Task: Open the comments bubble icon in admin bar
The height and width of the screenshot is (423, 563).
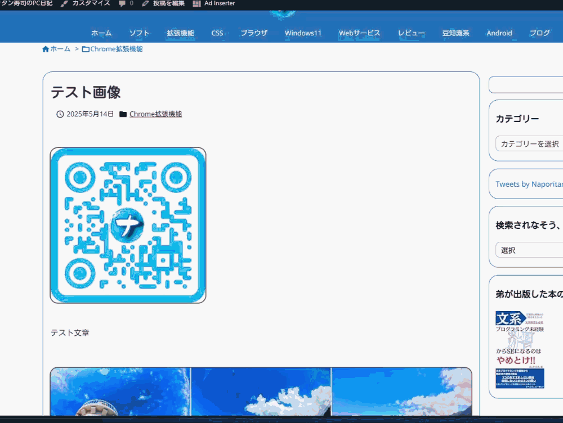Action: 122,3
